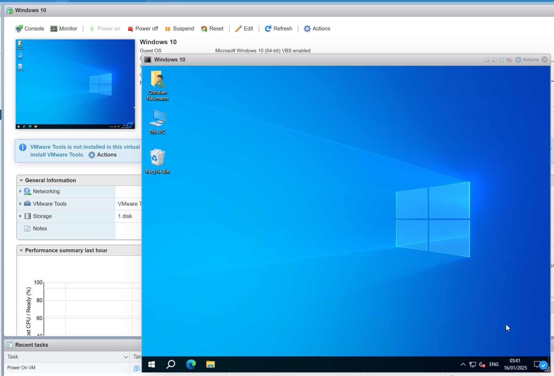Expand the VMware Tools row
The image size is (554, 376).
click(x=20, y=204)
